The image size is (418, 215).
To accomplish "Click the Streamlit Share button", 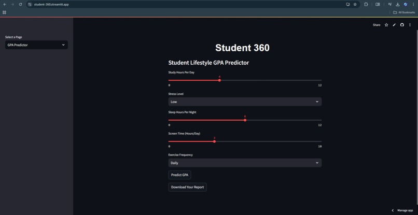I will [x=377, y=25].
